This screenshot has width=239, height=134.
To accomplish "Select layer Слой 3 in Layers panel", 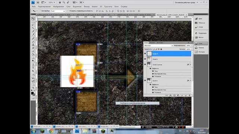I will [169, 59].
